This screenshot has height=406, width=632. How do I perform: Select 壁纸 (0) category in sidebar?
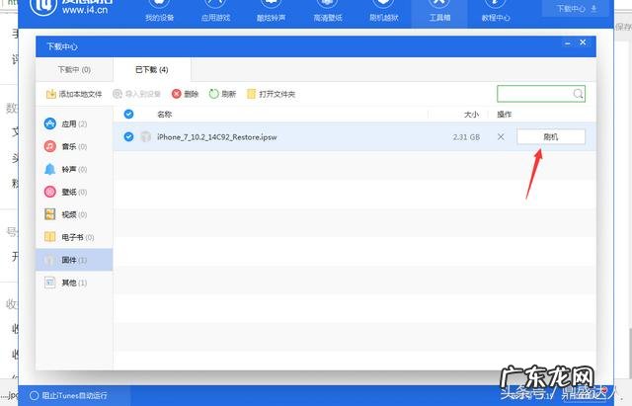point(74,192)
